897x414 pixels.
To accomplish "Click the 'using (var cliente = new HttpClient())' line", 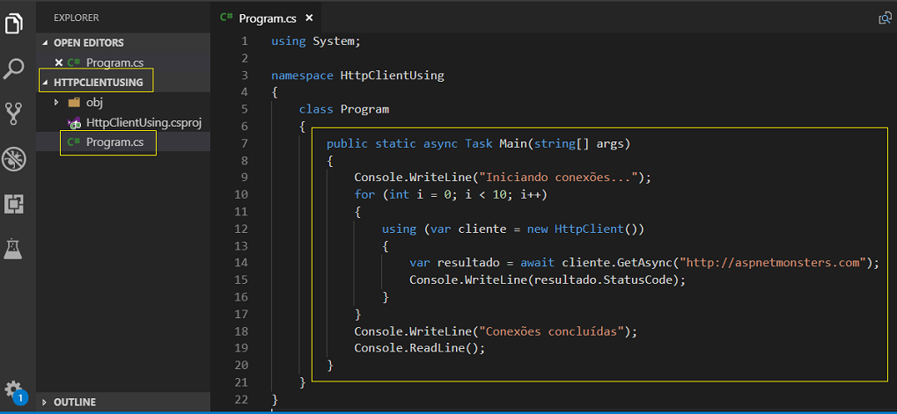I will [513, 229].
